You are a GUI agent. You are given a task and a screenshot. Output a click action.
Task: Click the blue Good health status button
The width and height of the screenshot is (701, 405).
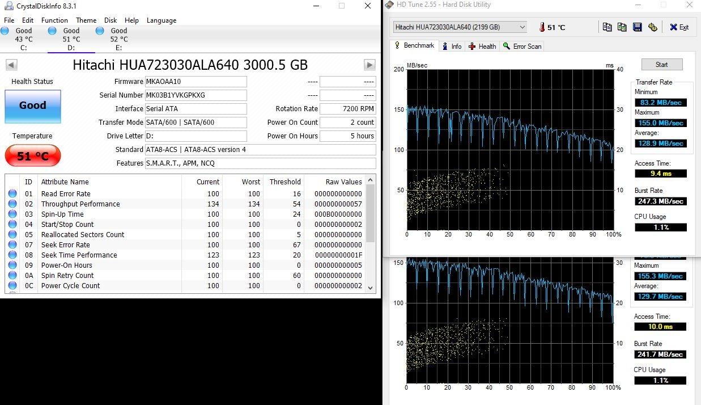coord(32,106)
